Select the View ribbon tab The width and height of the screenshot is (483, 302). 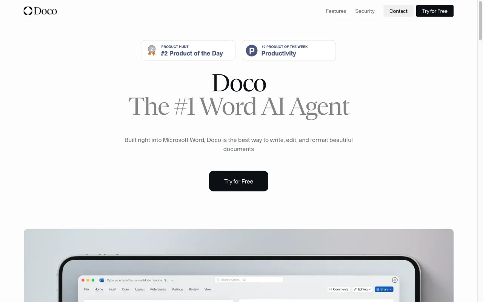pos(208,289)
